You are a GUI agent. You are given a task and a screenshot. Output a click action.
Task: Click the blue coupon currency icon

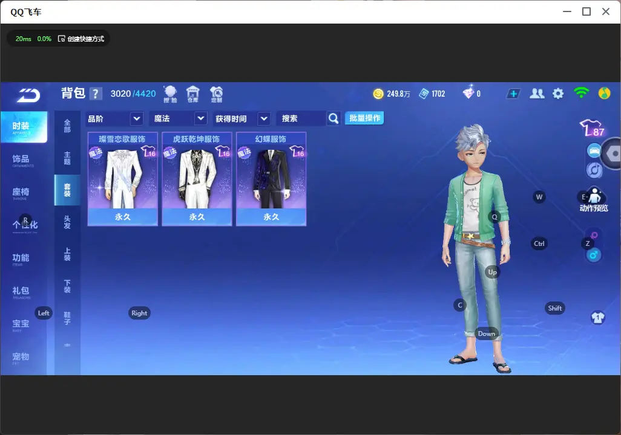coord(424,94)
